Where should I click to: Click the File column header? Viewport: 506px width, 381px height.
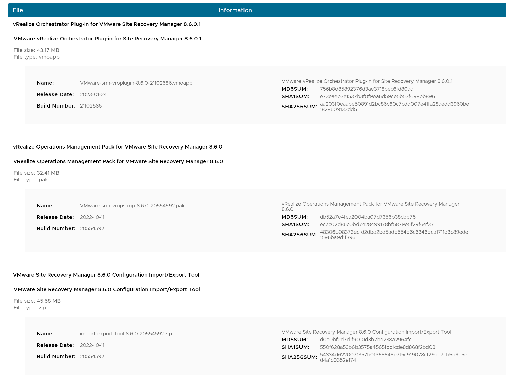click(18, 10)
